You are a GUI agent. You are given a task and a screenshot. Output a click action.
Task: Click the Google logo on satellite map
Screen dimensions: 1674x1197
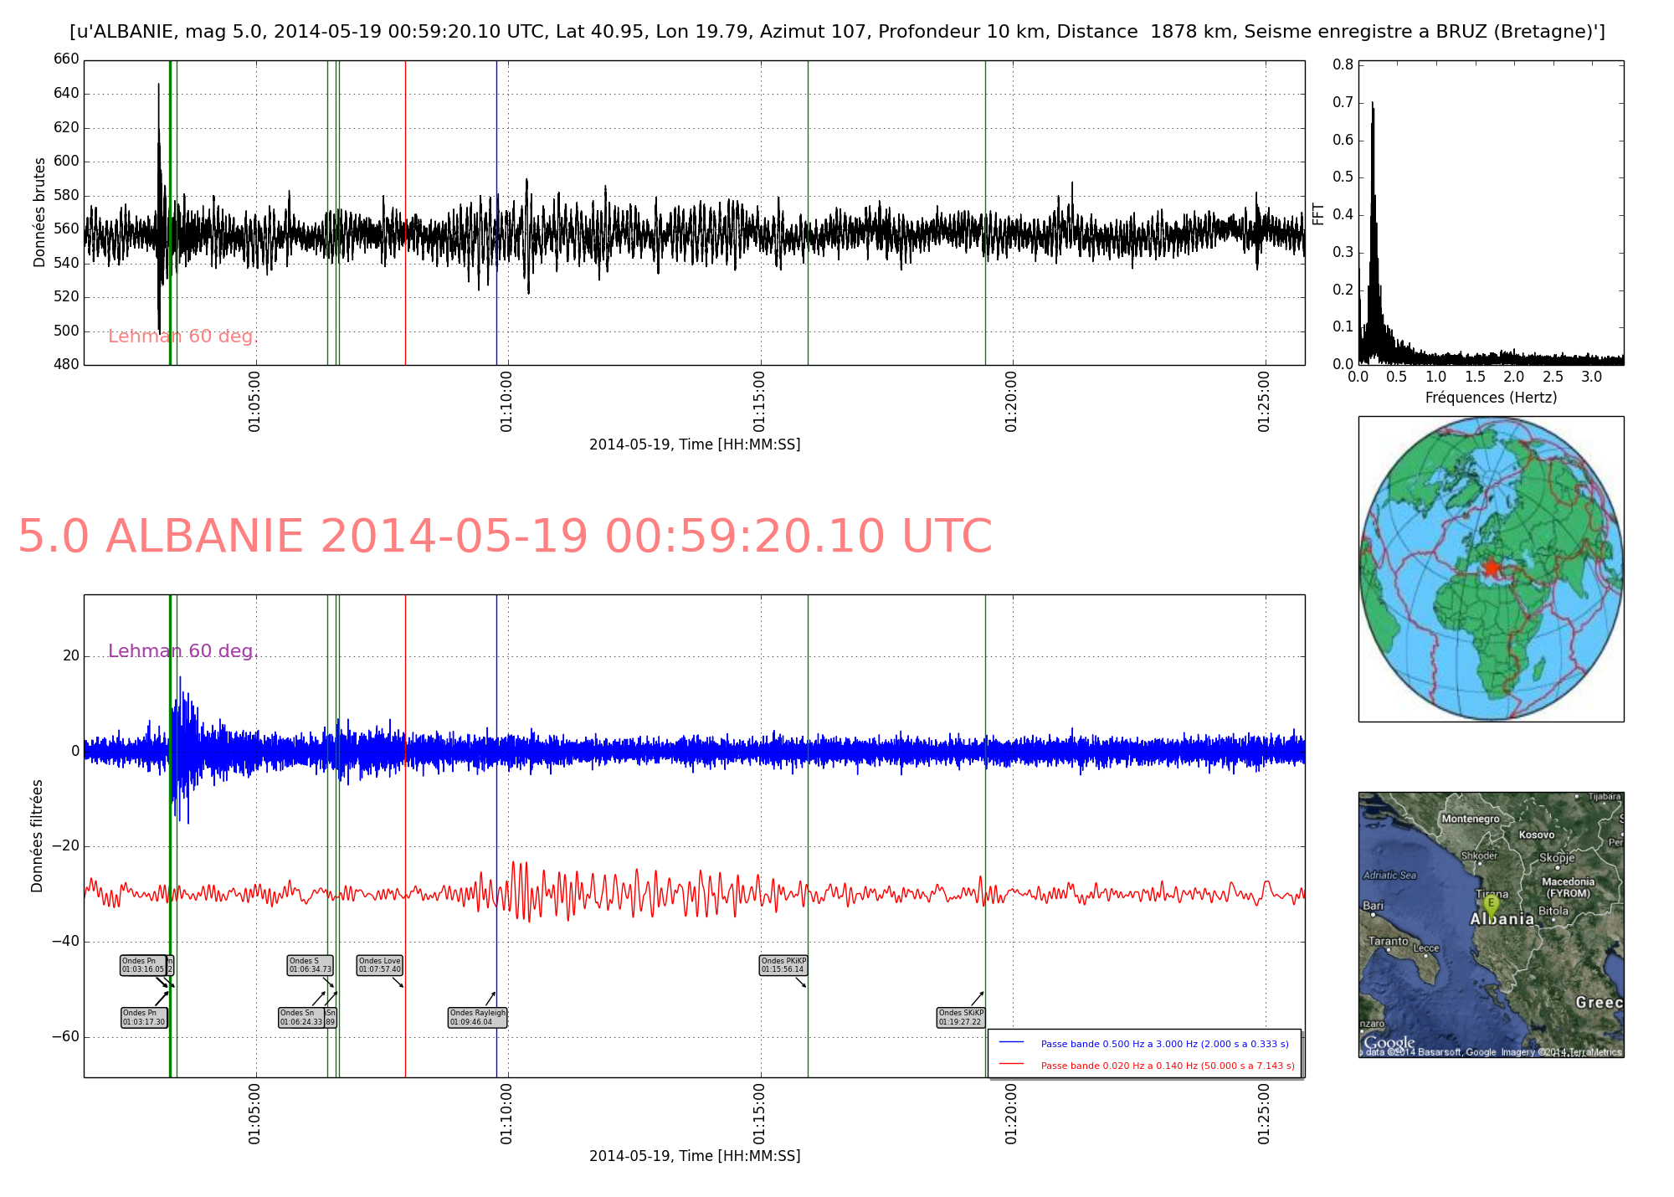click(x=1389, y=1043)
